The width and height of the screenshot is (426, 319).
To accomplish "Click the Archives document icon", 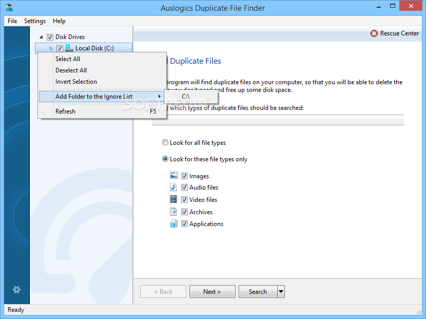I will [173, 212].
